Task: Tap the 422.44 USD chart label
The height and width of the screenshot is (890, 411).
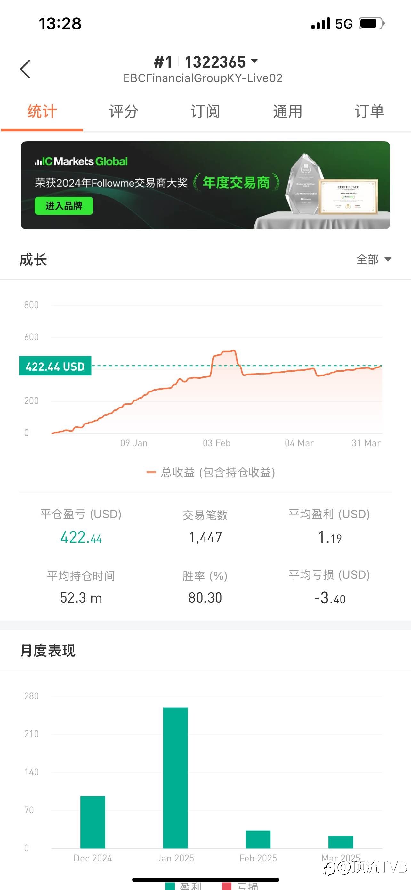Action: pos(55,366)
